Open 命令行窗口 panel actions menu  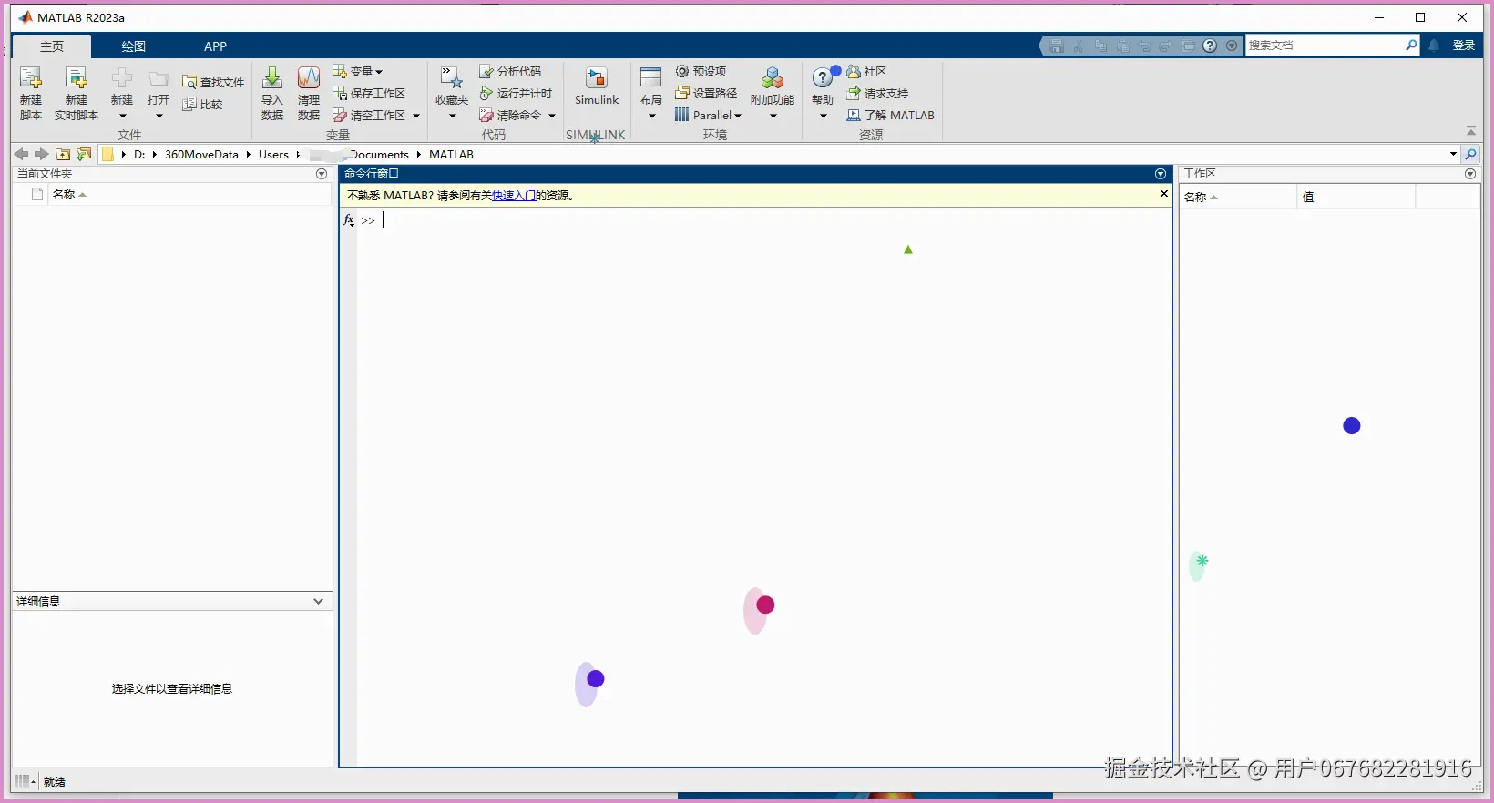click(x=1161, y=174)
